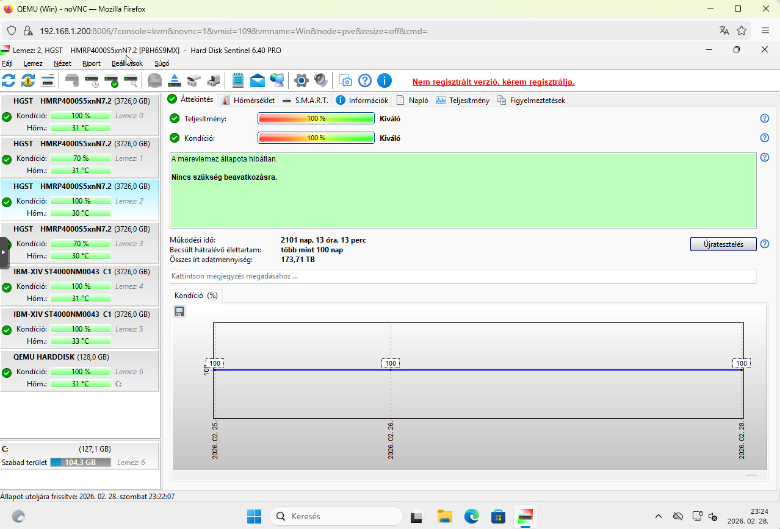
Task: Open Microsoft Store from the taskbar
Action: tap(499, 516)
